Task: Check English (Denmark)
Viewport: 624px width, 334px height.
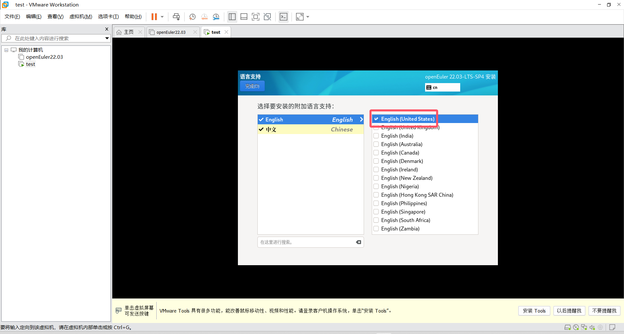Action: (376, 161)
